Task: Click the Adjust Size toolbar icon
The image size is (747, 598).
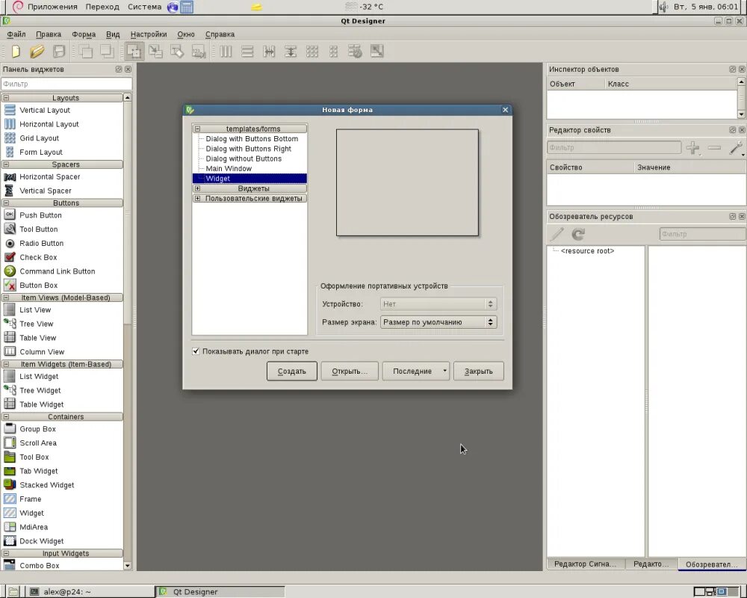Action: click(x=376, y=51)
